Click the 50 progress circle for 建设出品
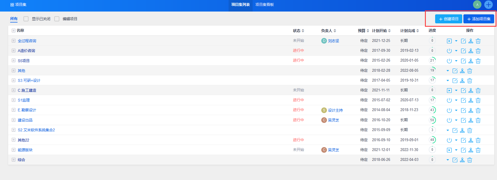This screenshot has width=497, height=180. [432, 120]
